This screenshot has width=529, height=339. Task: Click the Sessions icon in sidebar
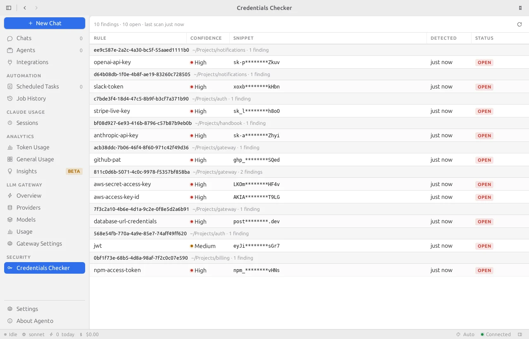pos(10,123)
